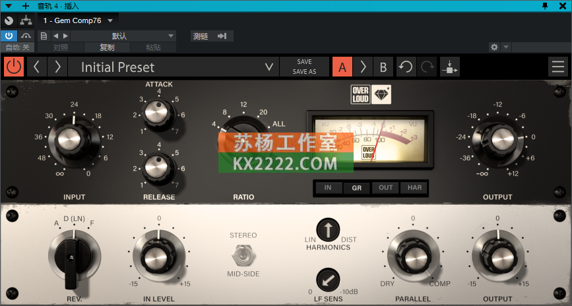Click the round gauge icon top-left
The height and width of the screenshot is (306, 572).
tap(9, 20)
